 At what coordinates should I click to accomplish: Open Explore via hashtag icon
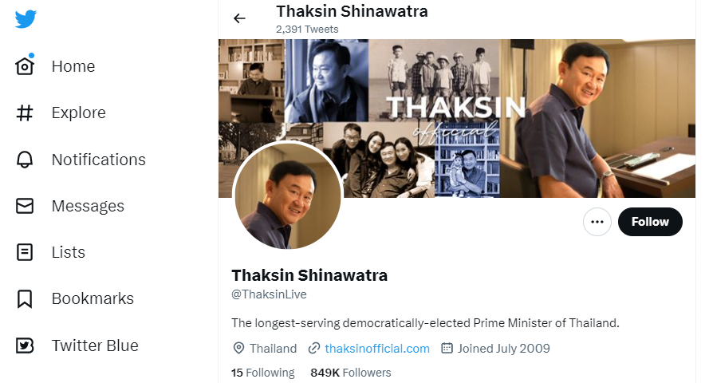25,113
